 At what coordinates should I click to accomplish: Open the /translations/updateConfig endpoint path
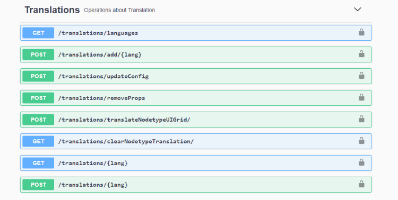coord(103,77)
